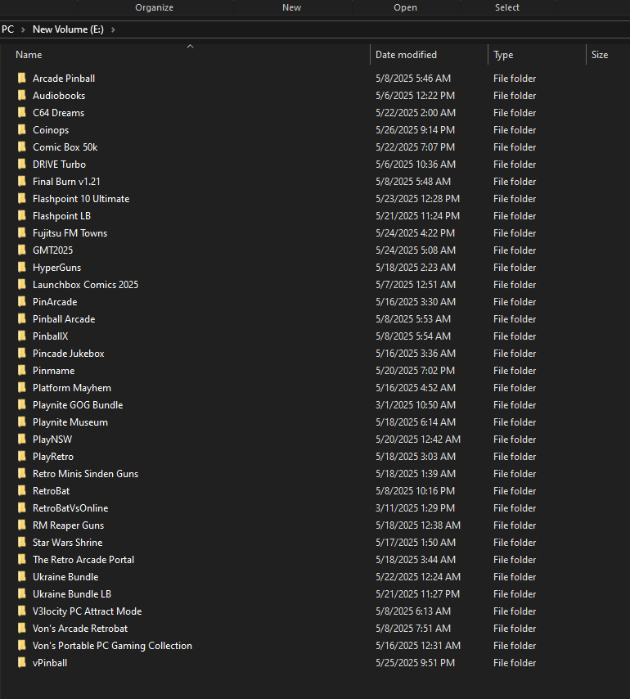630x699 pixels.
Task: Open the Select ribbon group
Action: [x=507, y=7]
